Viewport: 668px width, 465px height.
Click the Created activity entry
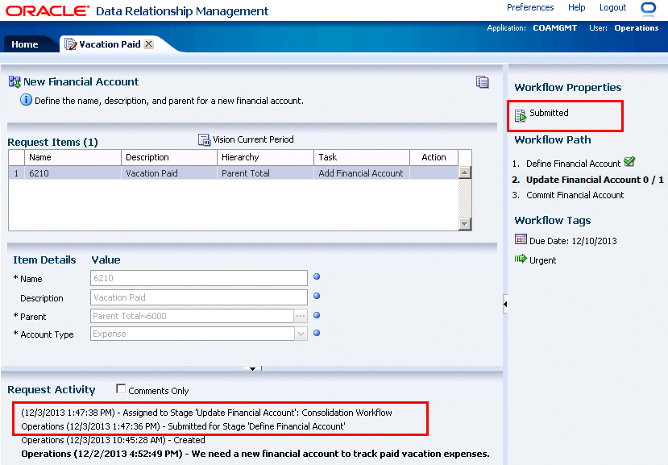click(113, 440)
